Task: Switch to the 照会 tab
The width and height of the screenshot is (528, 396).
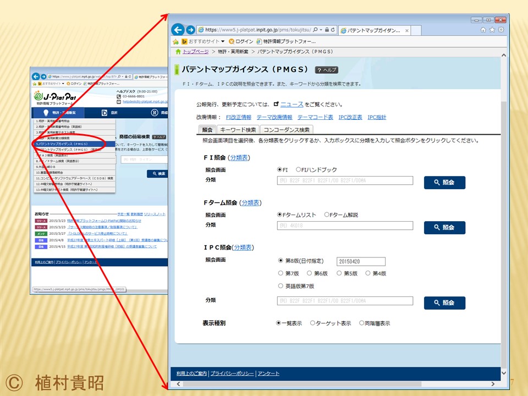Action: [x=207, y=130]
